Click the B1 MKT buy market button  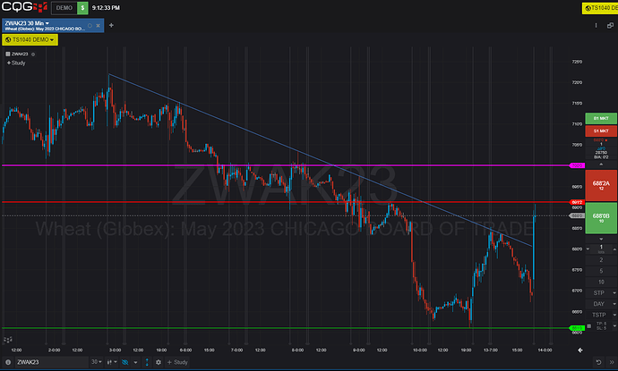(x=601, y=118)
